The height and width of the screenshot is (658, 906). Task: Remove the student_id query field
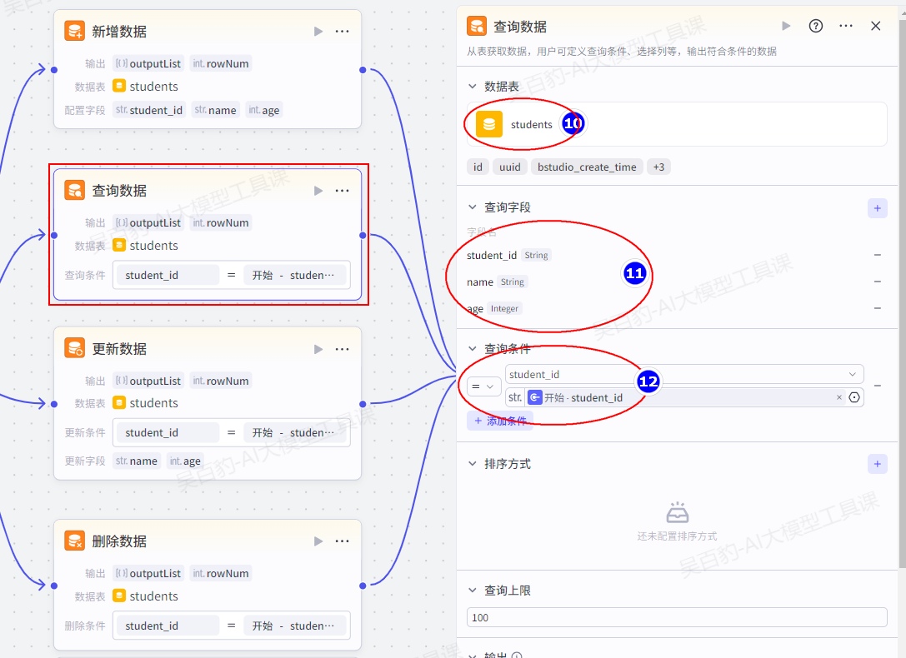click(x=877, y=255)
